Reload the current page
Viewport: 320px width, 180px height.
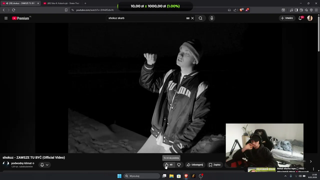[13, 10]
